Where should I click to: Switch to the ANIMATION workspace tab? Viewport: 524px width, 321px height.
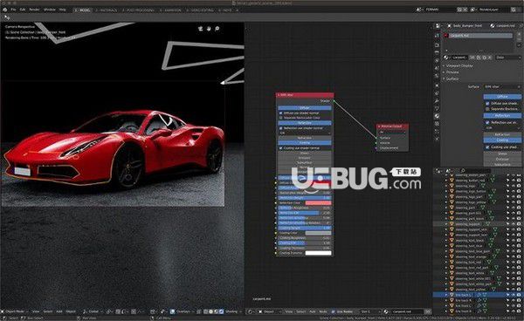tap(170, 10)
